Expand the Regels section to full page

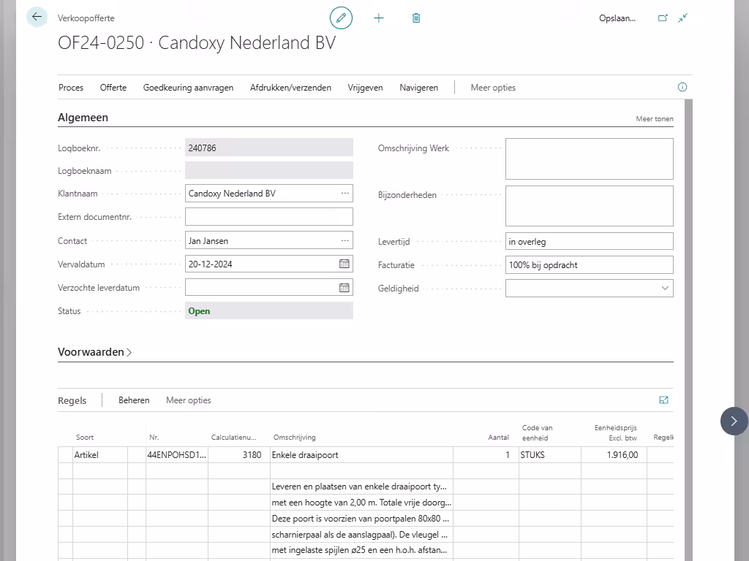(663, 400)
